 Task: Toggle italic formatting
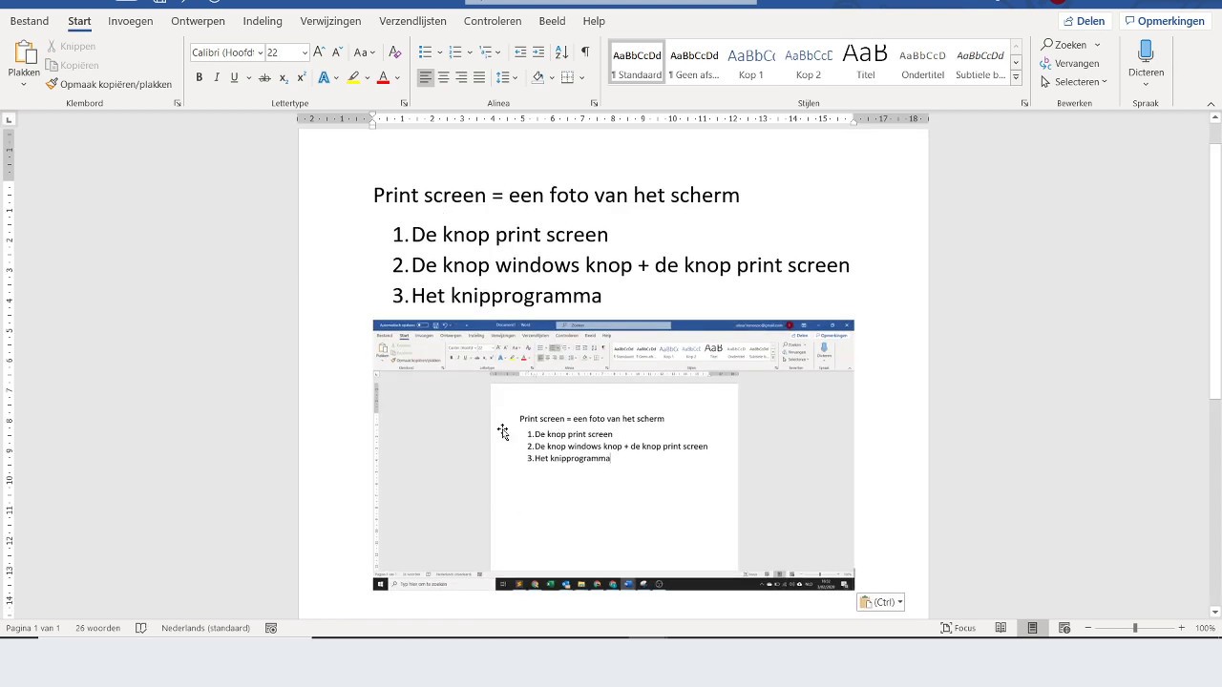pyautogui.click(x=217, y=77)
